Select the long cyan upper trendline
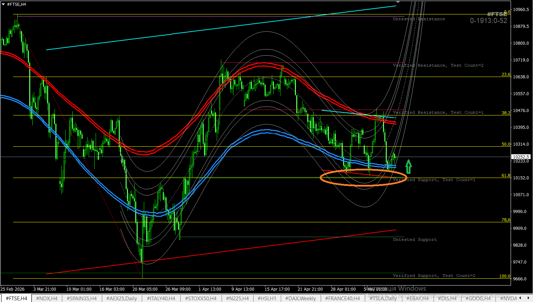The height and width of the screenshot is (302, 533). tap(221, 28)
